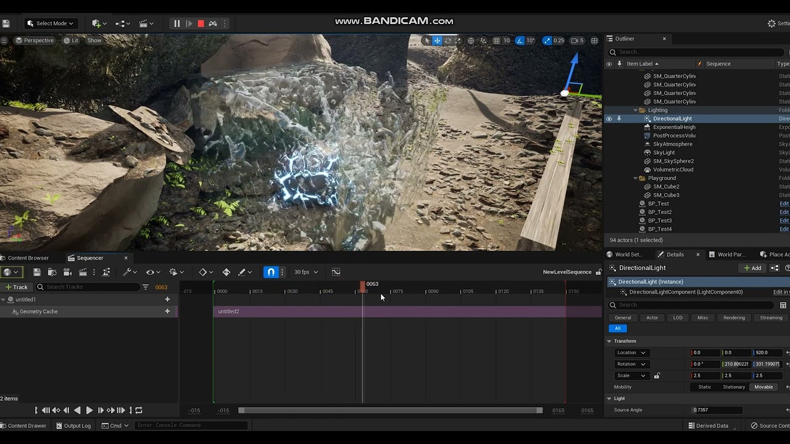
Task: Open Content Drawer
Action: click(x=23, y=425)
